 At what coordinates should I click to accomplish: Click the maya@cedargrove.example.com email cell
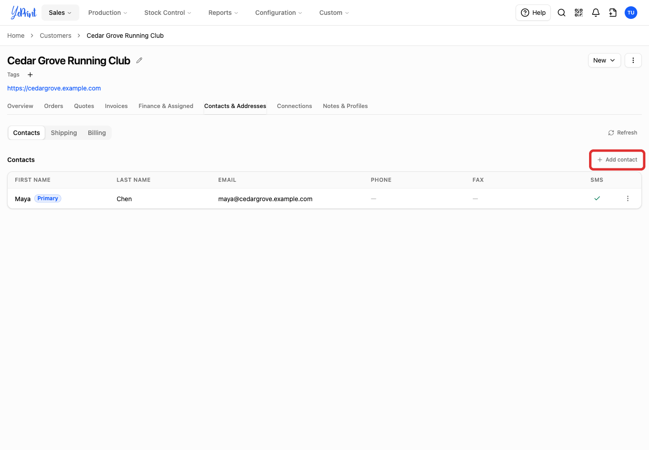(265, 199)
